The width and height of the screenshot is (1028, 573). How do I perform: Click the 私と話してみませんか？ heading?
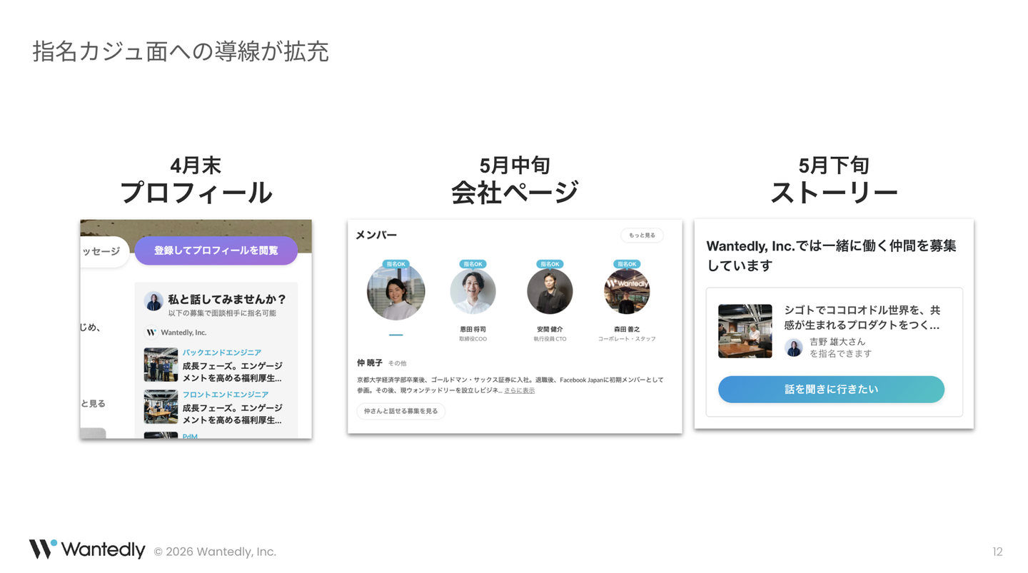pos(227,299)
